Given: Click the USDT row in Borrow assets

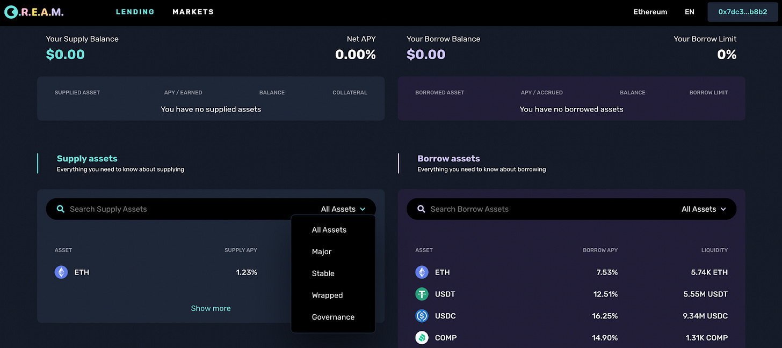Looking at the screenshot, I should pos(571,294).
